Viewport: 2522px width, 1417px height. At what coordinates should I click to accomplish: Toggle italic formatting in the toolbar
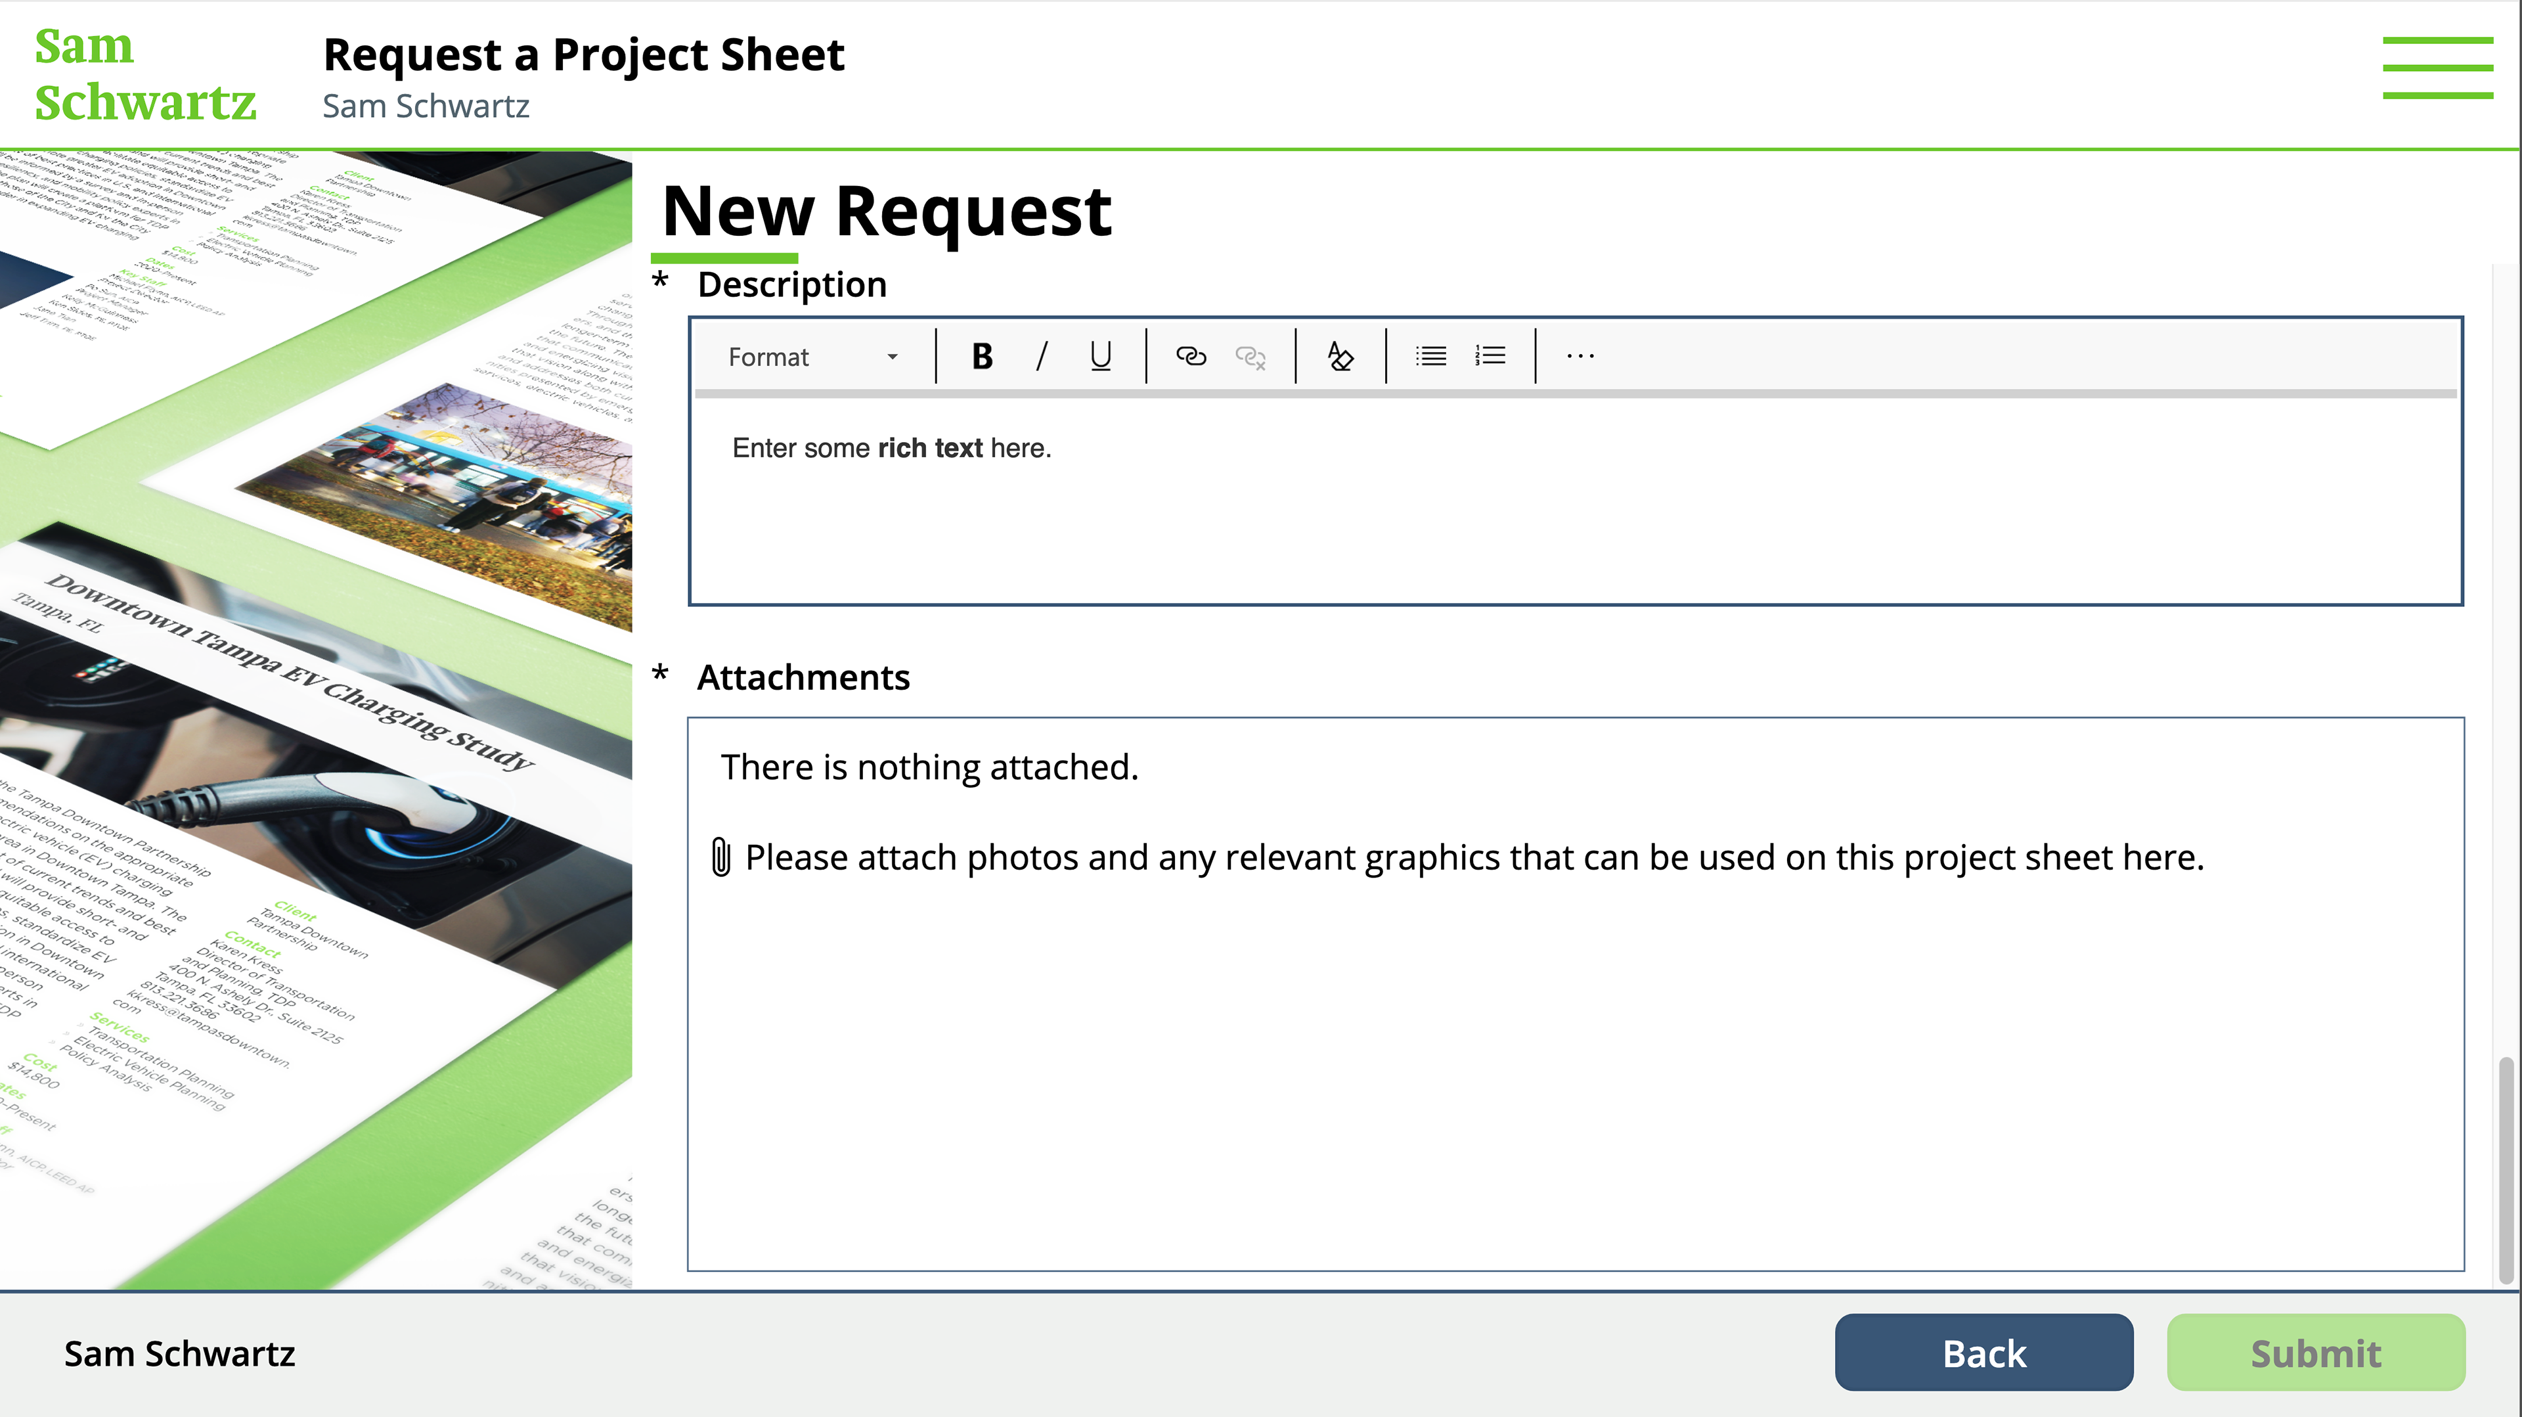1041,357
